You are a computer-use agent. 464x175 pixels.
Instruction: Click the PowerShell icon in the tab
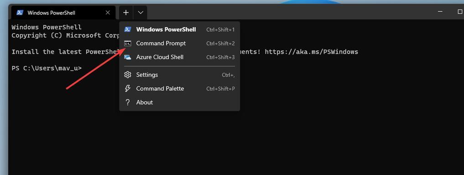click(x=20, y=13)
